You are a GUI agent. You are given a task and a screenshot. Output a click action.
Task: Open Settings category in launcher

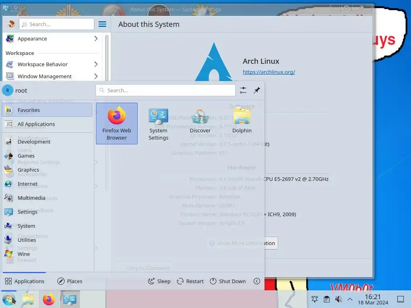[47, 212]
